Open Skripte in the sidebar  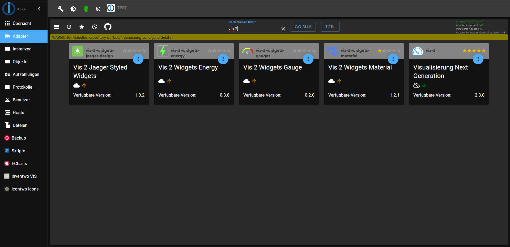pyautogui.click(x=24, y=151)
